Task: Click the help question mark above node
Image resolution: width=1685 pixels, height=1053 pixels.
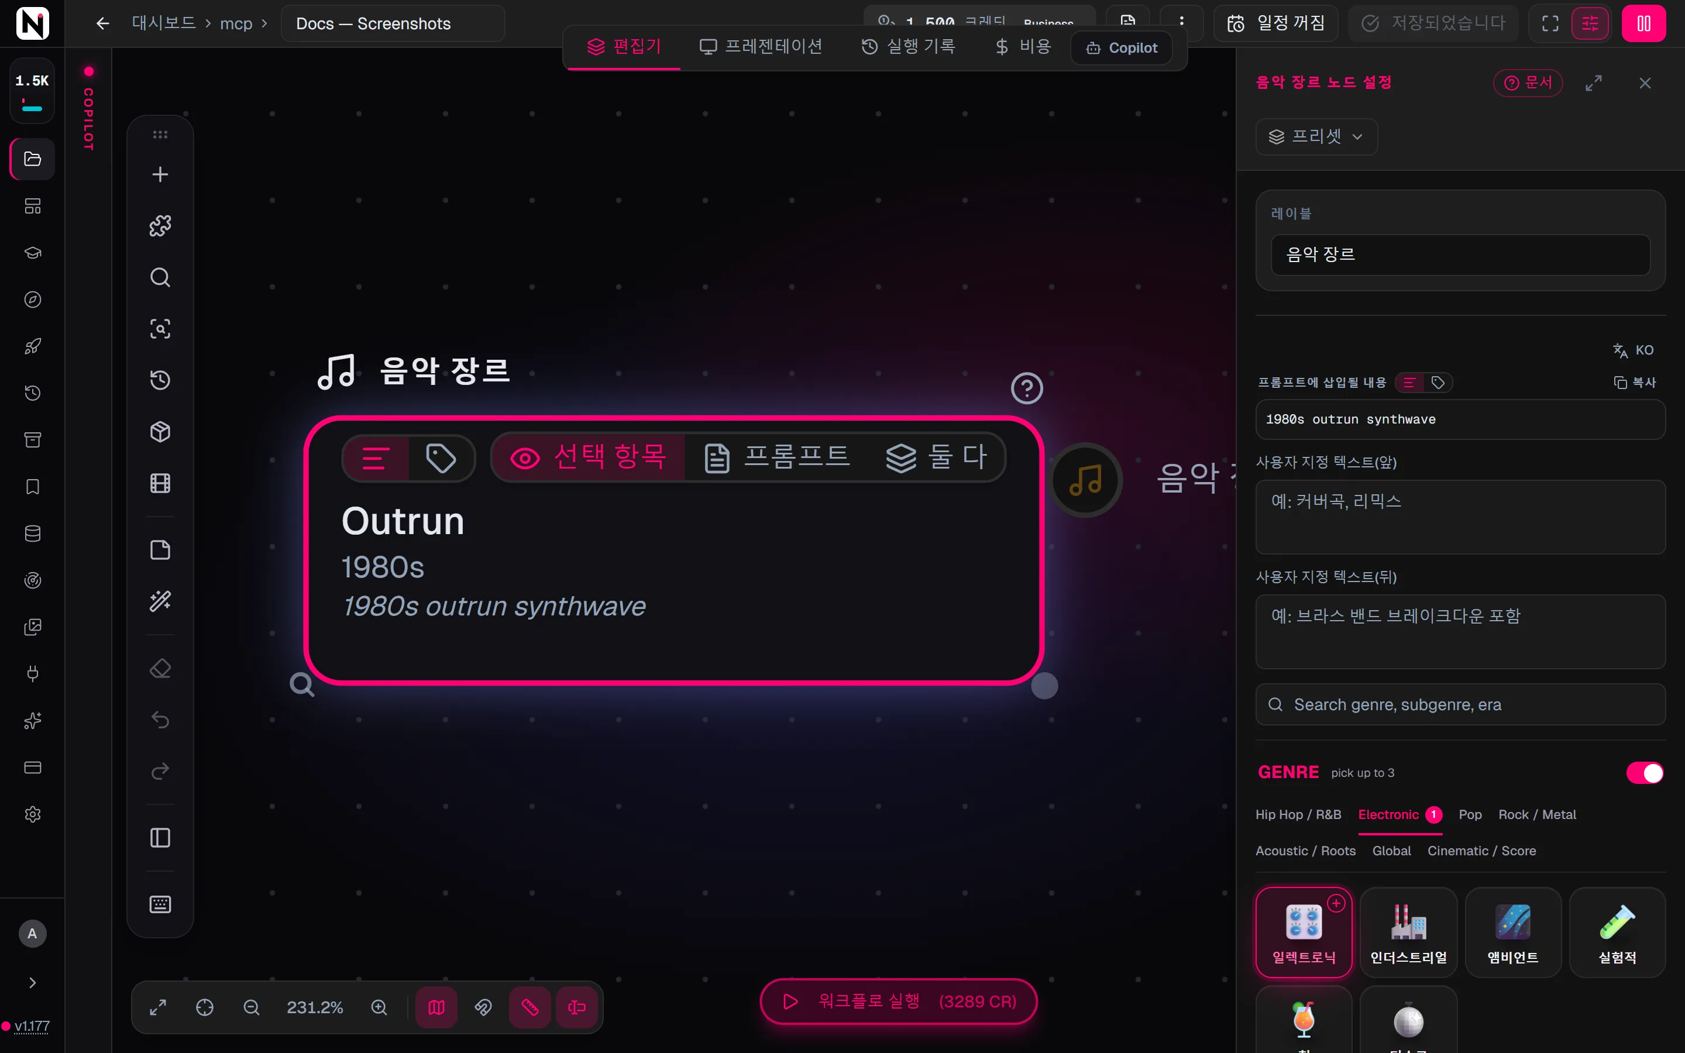Action: point(1026,388)
